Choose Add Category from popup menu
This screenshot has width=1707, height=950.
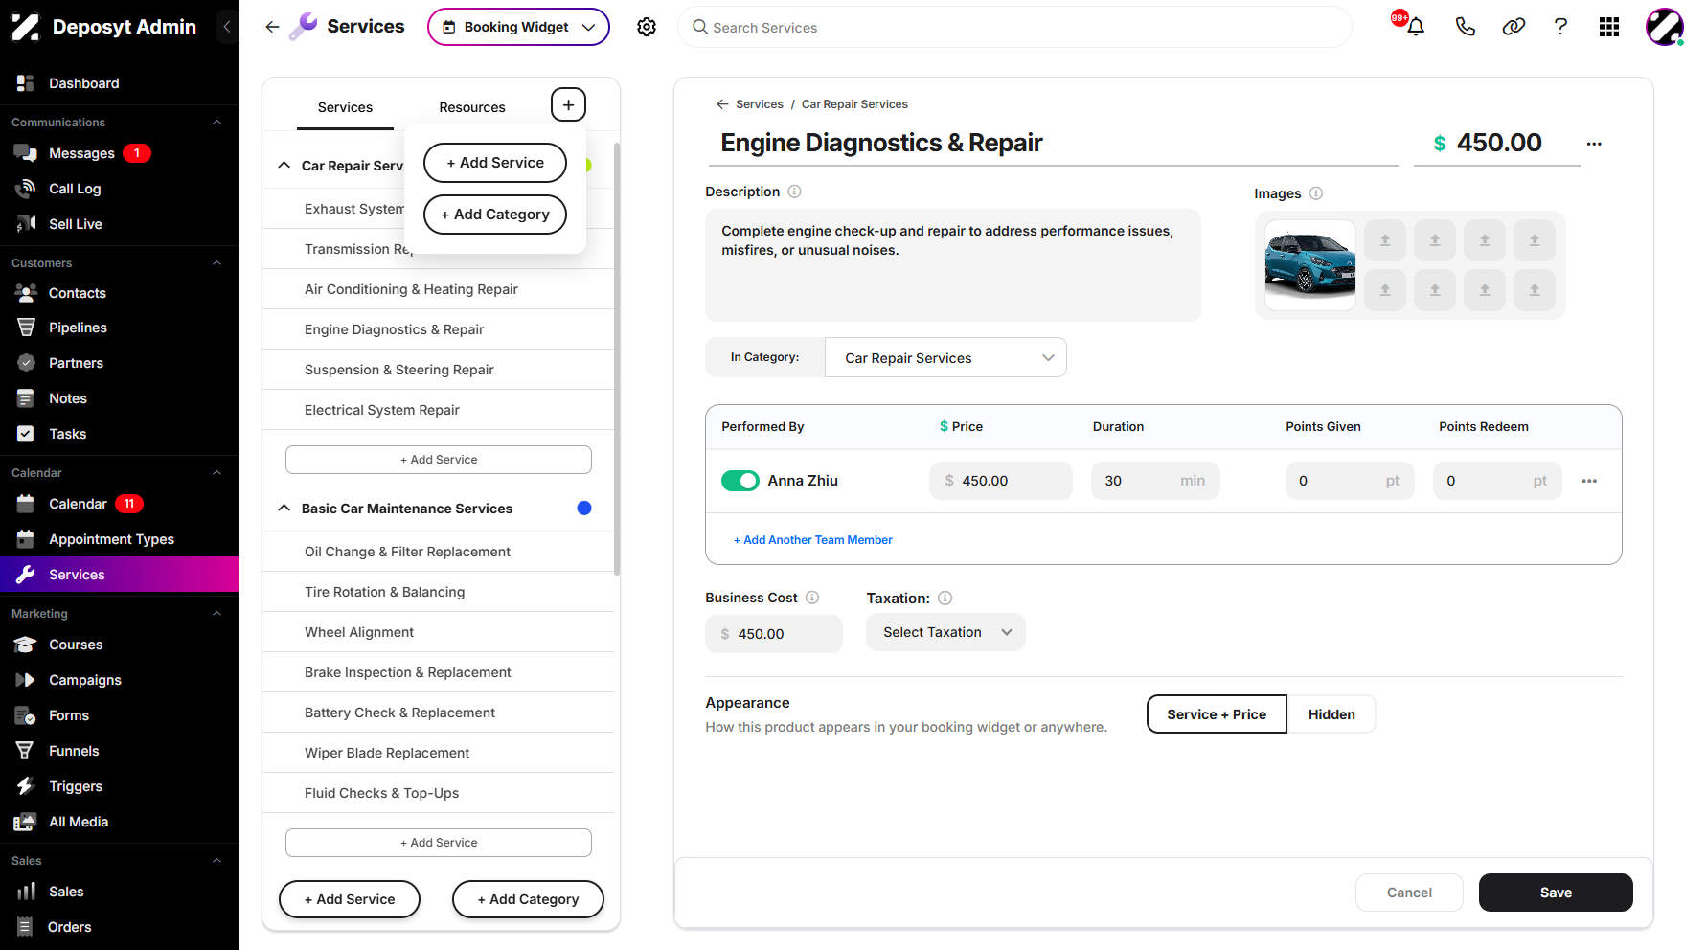495,215
